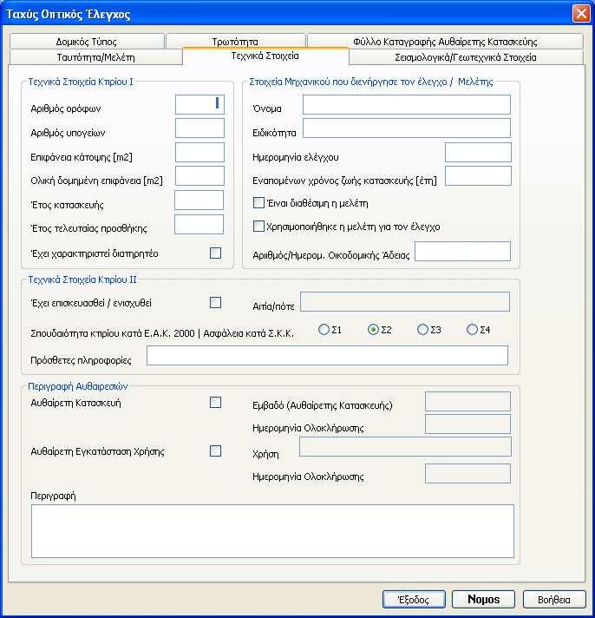Click the Επιφάνεια κάτοψης [m2] field

click(x=199, y=153)
